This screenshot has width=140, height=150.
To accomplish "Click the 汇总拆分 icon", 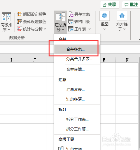I will click(61, 17).
